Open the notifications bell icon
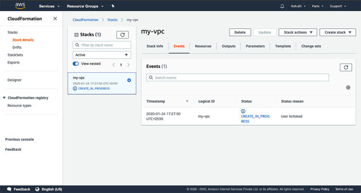 282,6
